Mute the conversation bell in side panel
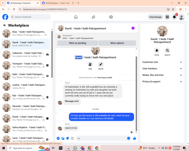The width and height of the screenshot is (189, 151). click(x=157, y=51)
